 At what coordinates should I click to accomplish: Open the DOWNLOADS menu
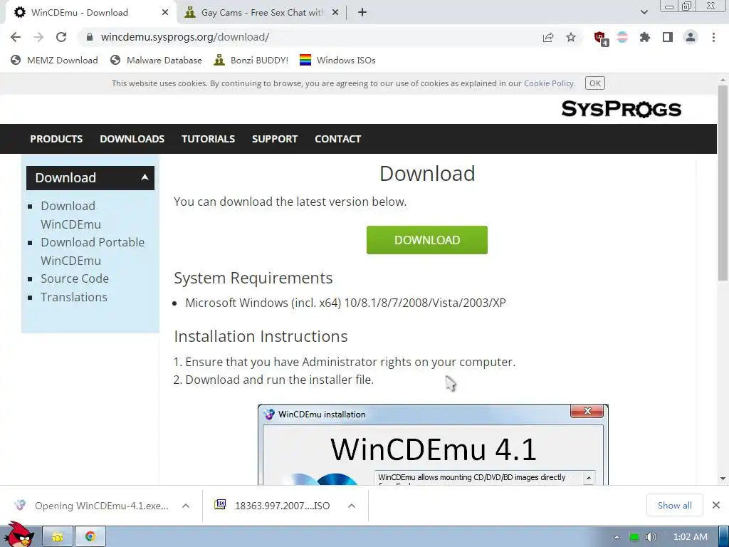(x=132, y=139)
